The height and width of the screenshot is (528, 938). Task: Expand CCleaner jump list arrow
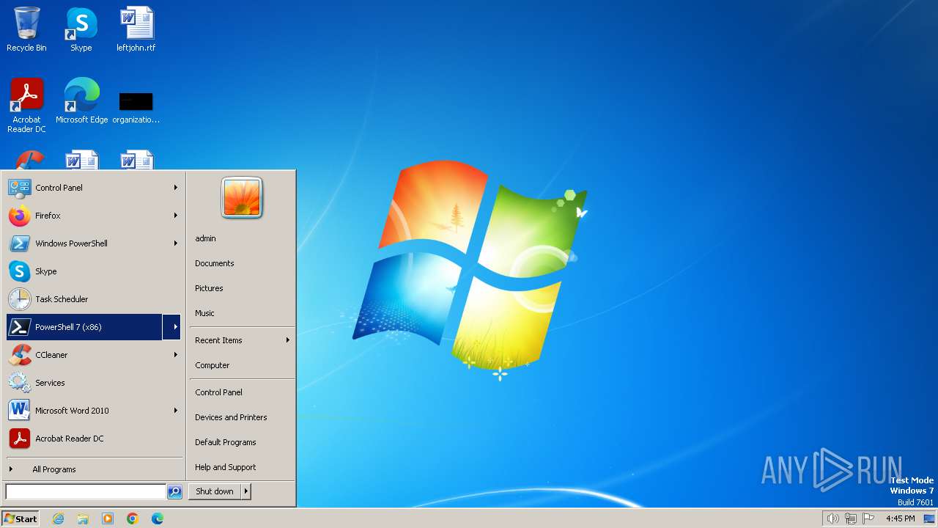click(176, 355)
